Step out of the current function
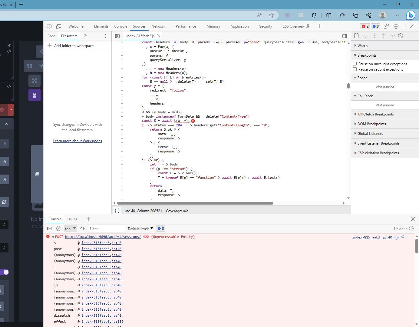419x327 pixels. 384,36
